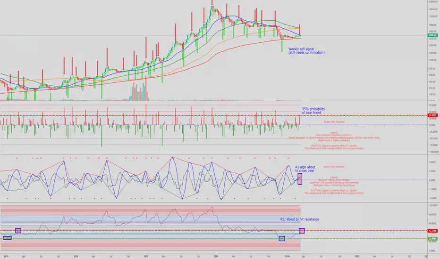The height and width of the screenshot is (259, 440).
Task: Click the 350.00 price axis tick
Action: pos(432,82)
